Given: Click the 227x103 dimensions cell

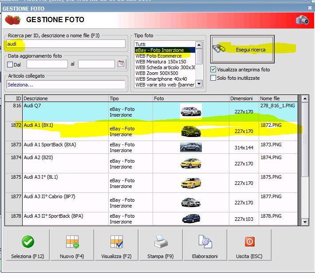Looking at the screenshot, I should 244,219.
